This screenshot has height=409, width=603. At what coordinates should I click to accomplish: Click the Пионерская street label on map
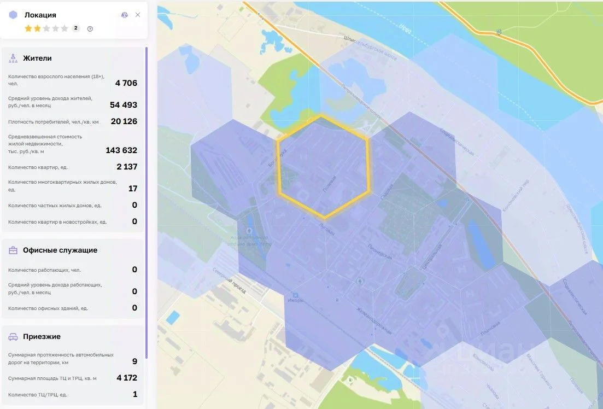point(379,252)
